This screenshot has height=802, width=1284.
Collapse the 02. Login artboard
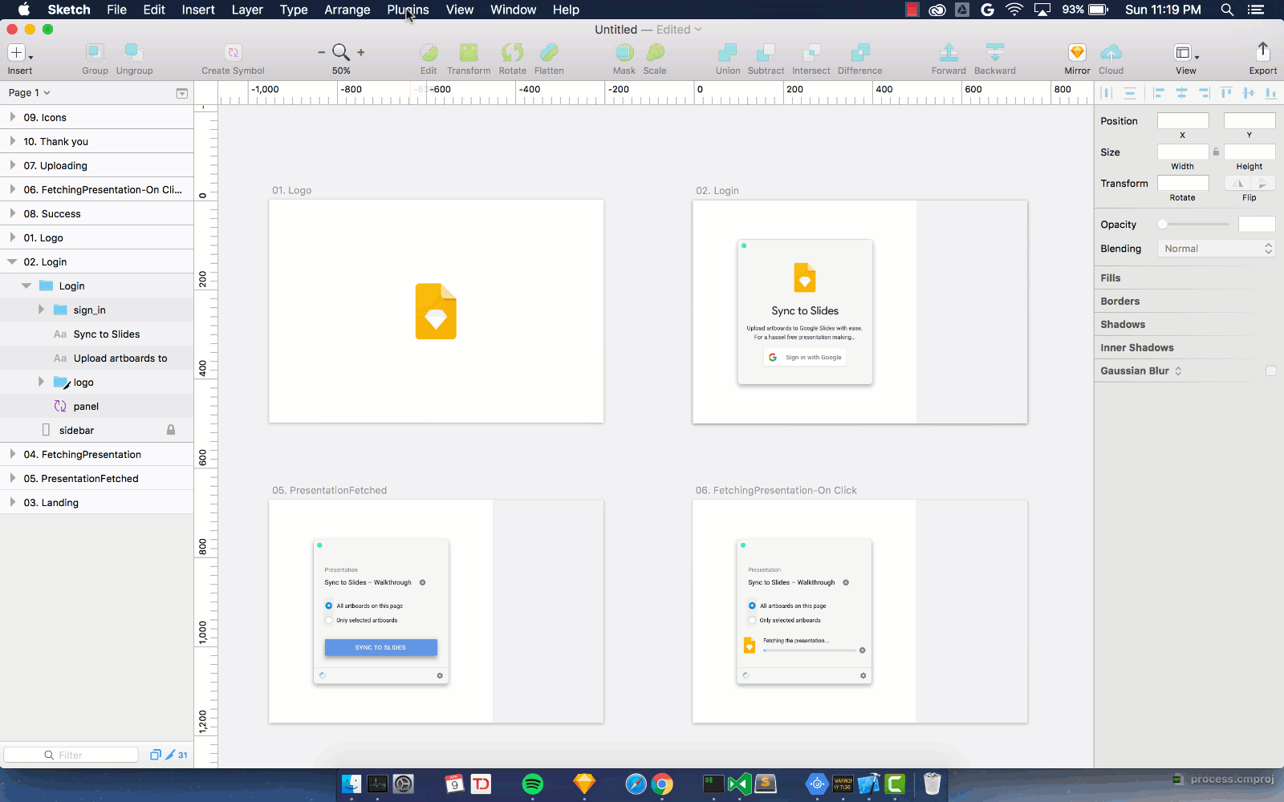pos(13,261)
